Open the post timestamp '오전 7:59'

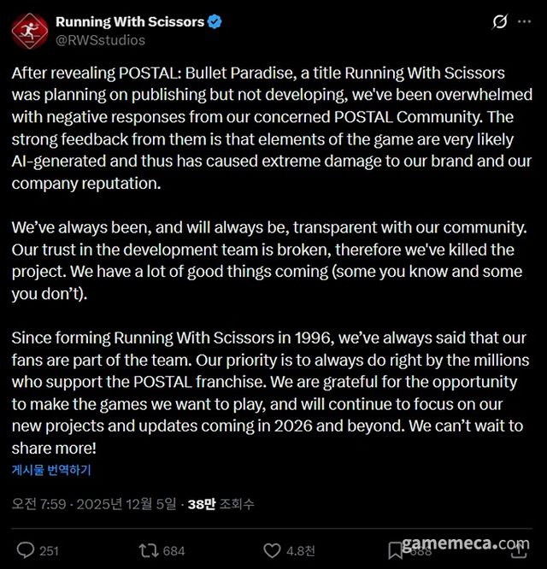pos(36,504)
